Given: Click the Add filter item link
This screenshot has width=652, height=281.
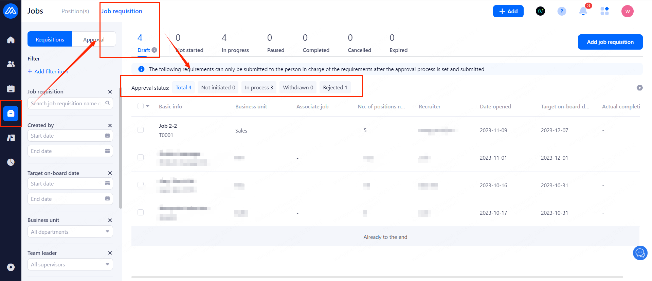Looking at the screenshot, I should tap(48, 71).
